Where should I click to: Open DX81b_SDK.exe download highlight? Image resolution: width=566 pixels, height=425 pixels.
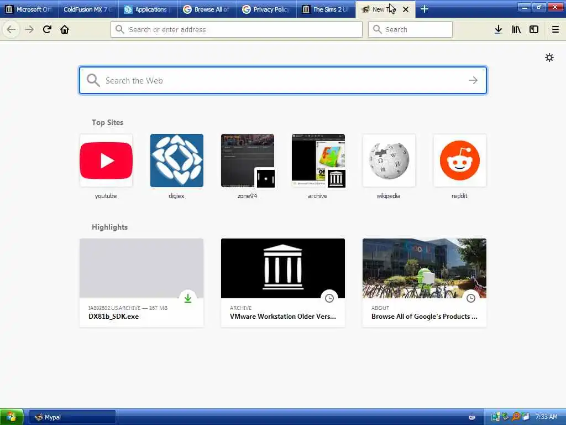[141, 283]
